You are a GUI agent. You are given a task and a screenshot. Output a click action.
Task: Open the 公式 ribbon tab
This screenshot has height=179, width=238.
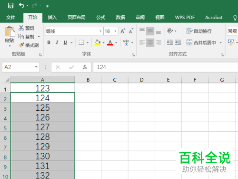[x=101, y=17]
